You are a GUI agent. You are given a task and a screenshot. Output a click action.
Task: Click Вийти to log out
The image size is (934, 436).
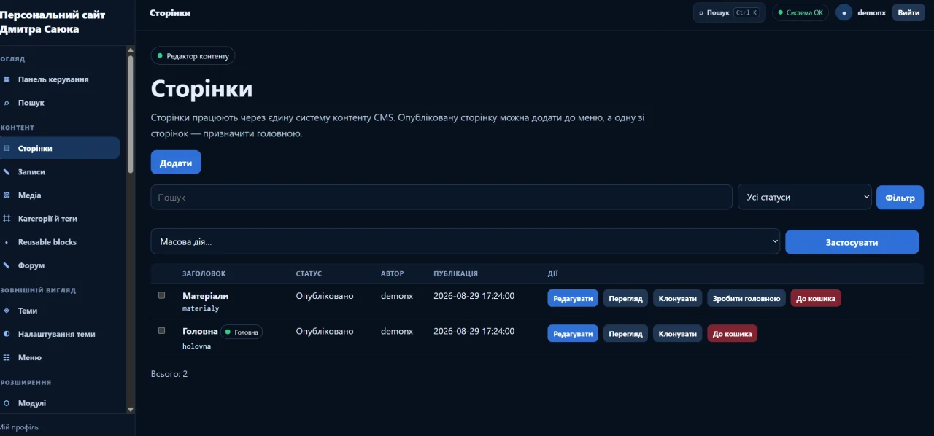tap(908, 12)
